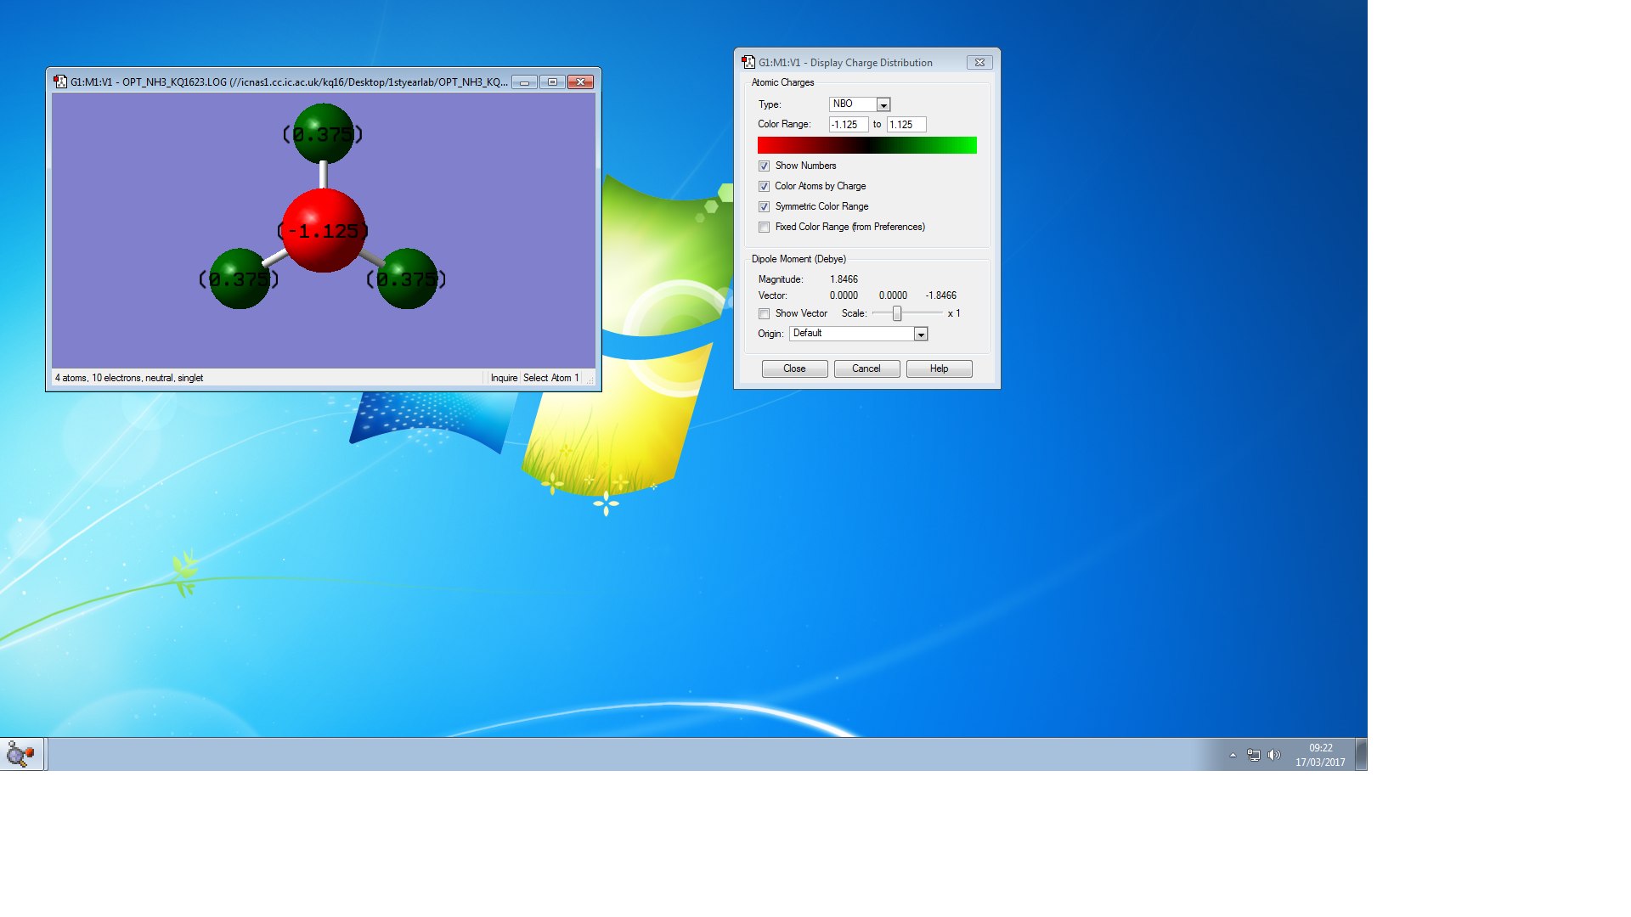
Task: Enable the Fixed Color Range from Preferences checkbox
Action: (765, 228)
